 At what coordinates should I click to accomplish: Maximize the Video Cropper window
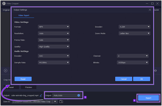pyautogui.click(x=152, y=4)
